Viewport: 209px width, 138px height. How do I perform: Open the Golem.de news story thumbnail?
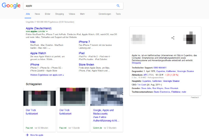(x=107, y=97)
